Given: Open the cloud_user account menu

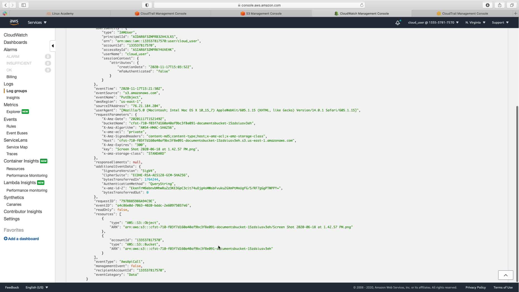Looking at the screenshot, I should 433,23.
